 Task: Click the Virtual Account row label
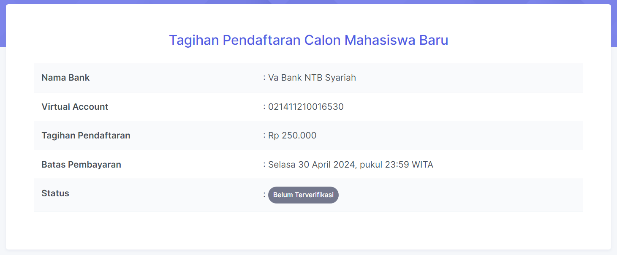75,107
